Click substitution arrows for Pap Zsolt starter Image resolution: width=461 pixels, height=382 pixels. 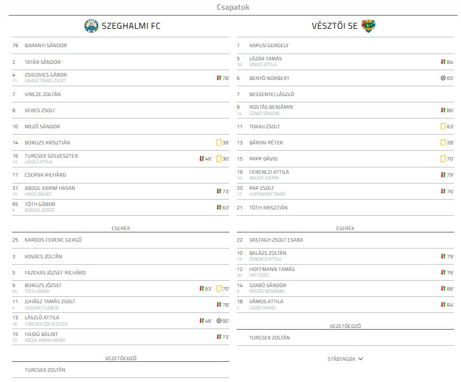[x=443, y=191]
